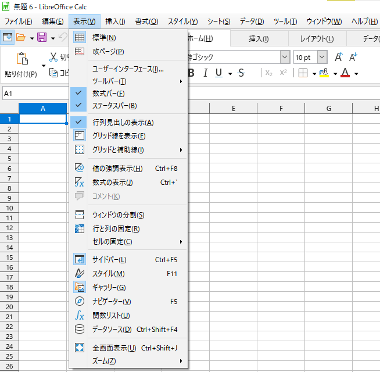This screenshot has width=380, height=372.
Task: Click the Open file folder icon
Action: [x=21, y=37]
